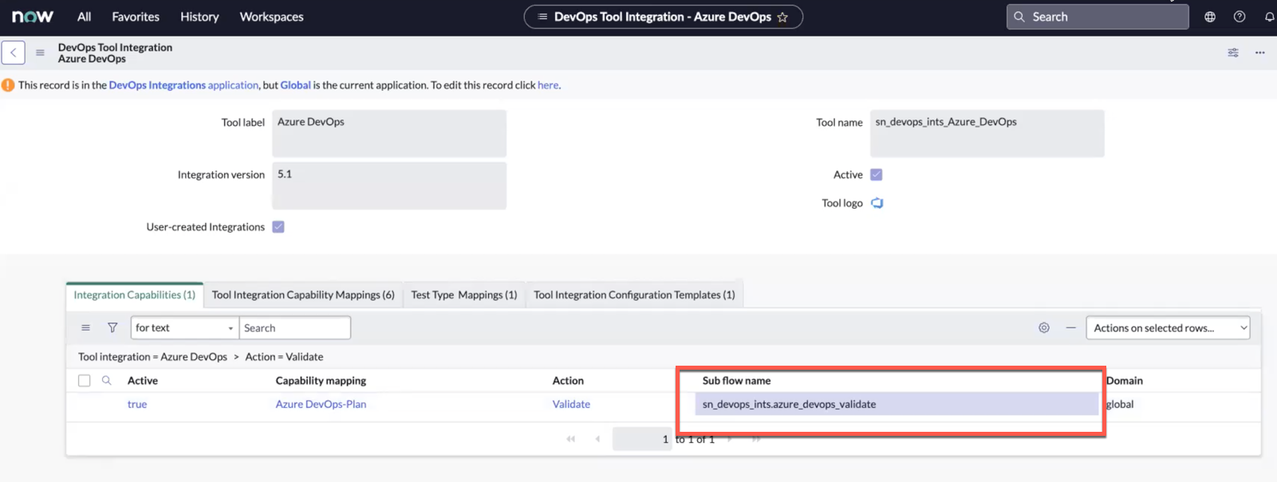1277x482 pixels.
Task: Click the collapse list minus icon
Action: coord(1071,327)
